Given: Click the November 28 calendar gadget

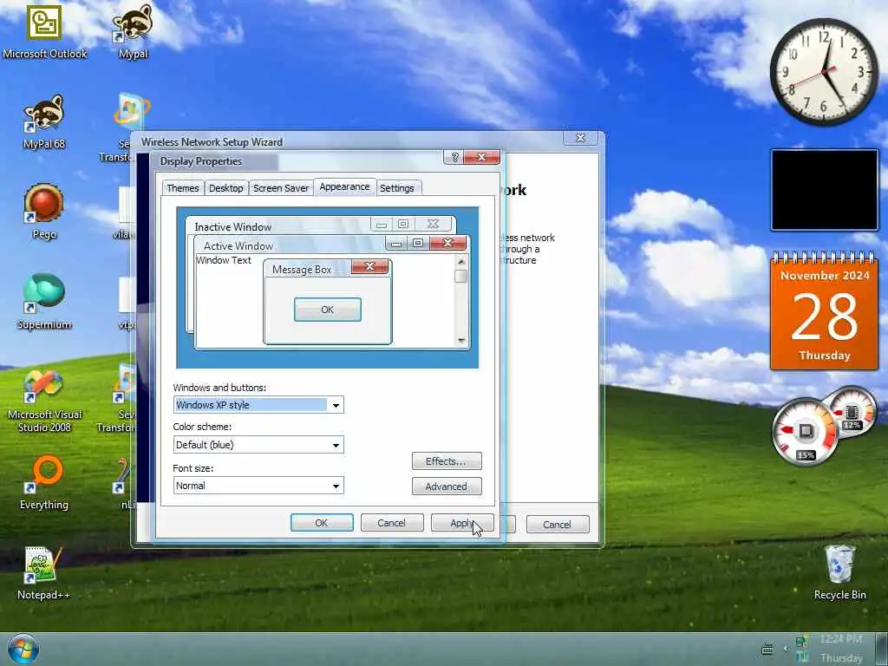Looking at the screenshot, I should click(824, 310).
